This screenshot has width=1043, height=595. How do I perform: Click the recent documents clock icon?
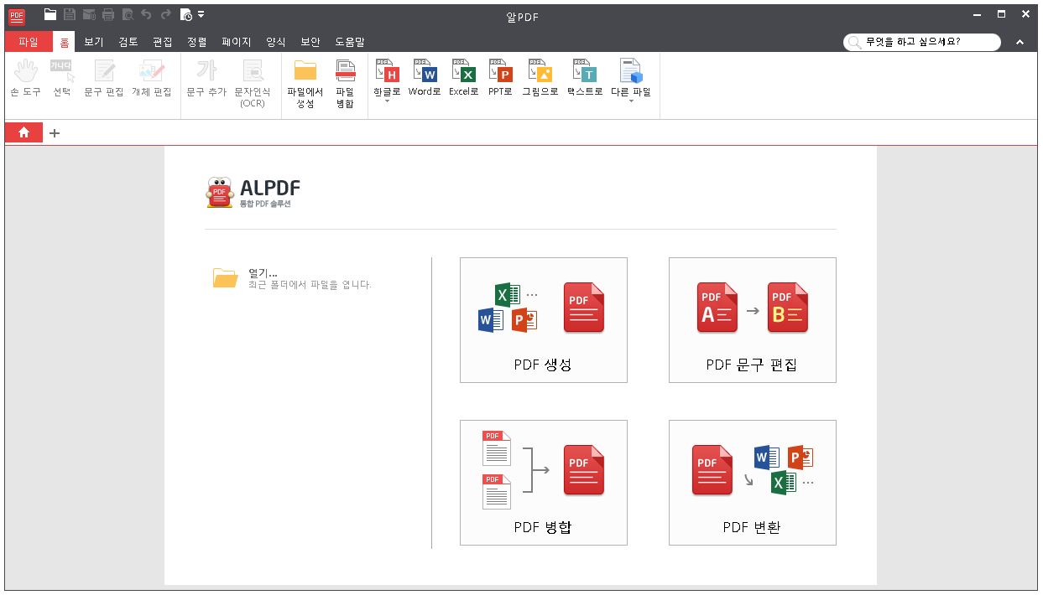coord(186,14)
